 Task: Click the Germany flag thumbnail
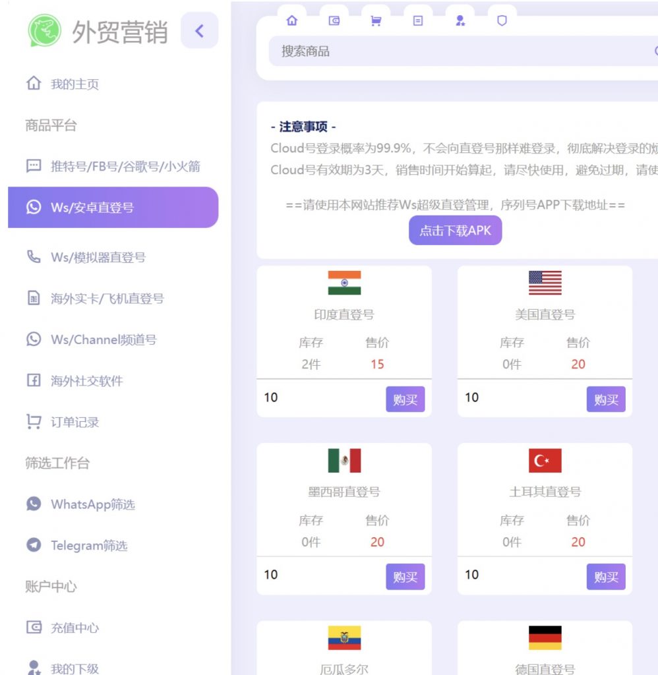[545, 638]
